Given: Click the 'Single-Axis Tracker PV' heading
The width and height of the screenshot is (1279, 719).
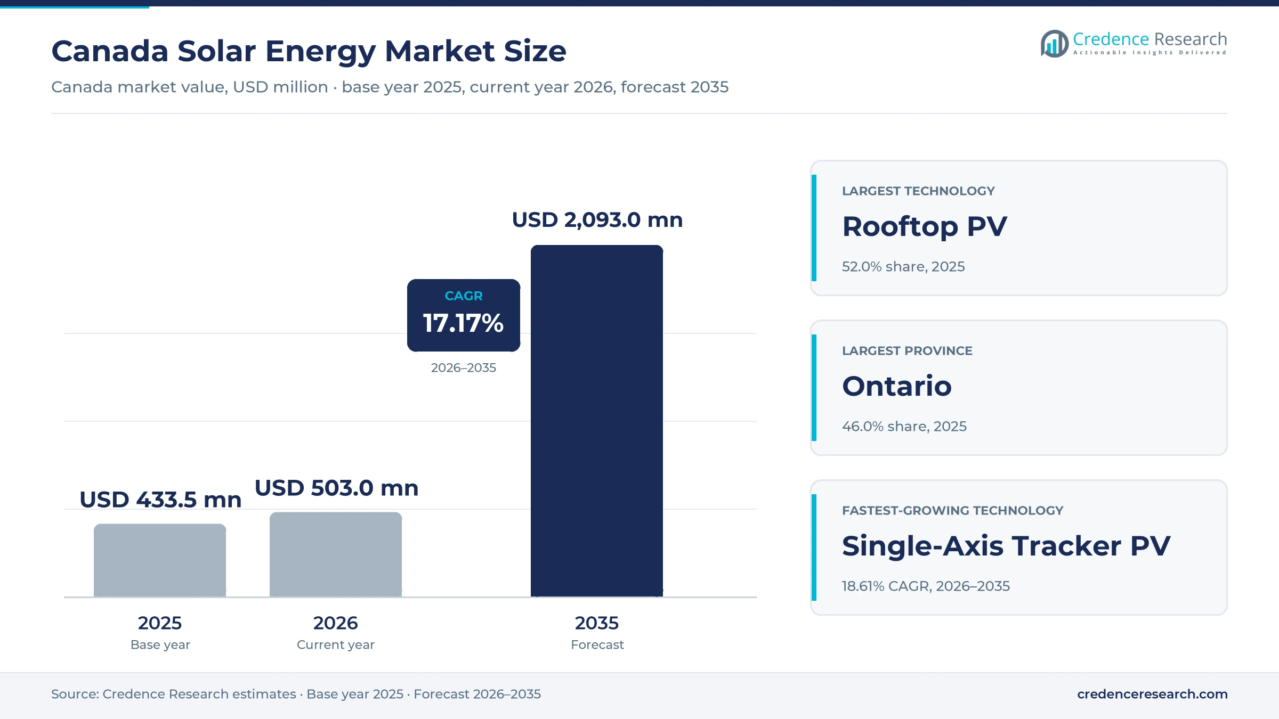Looking at the screenshot, I should coord(1006,546).
